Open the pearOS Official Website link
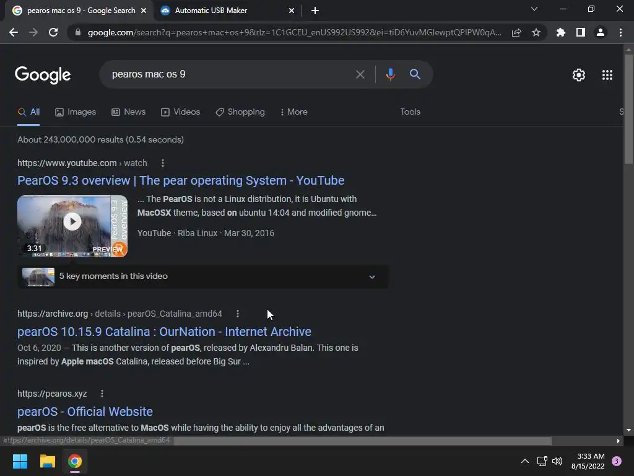Viewport: 634px width, 476px height. click(85, 412)
